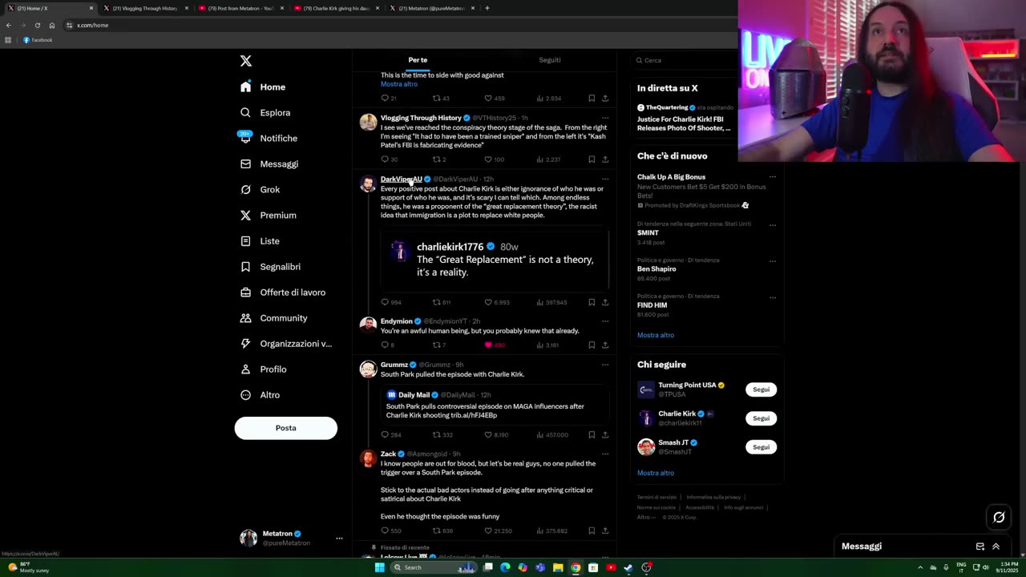Open the quoted Daily Mail post
This screenshot has height=577, width=1026.
click(495, 405)
